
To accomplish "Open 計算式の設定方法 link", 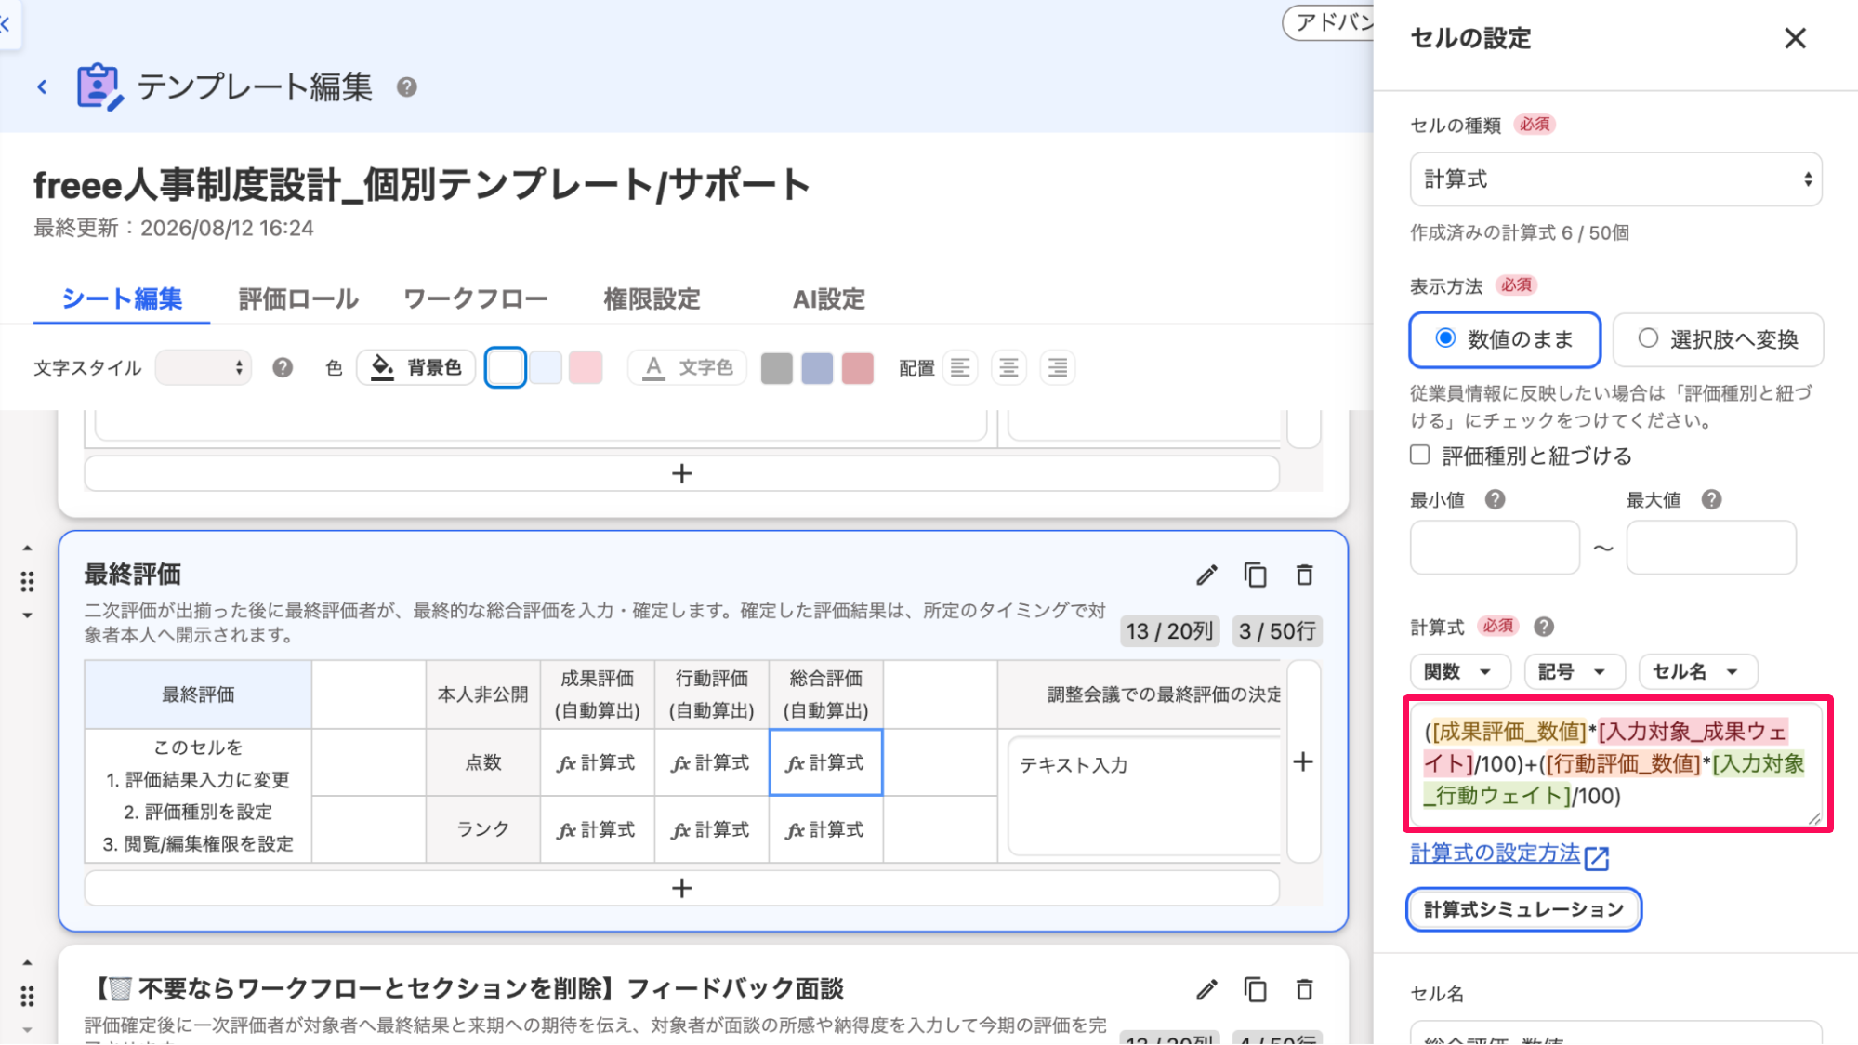I will (x=1509, y=854).
